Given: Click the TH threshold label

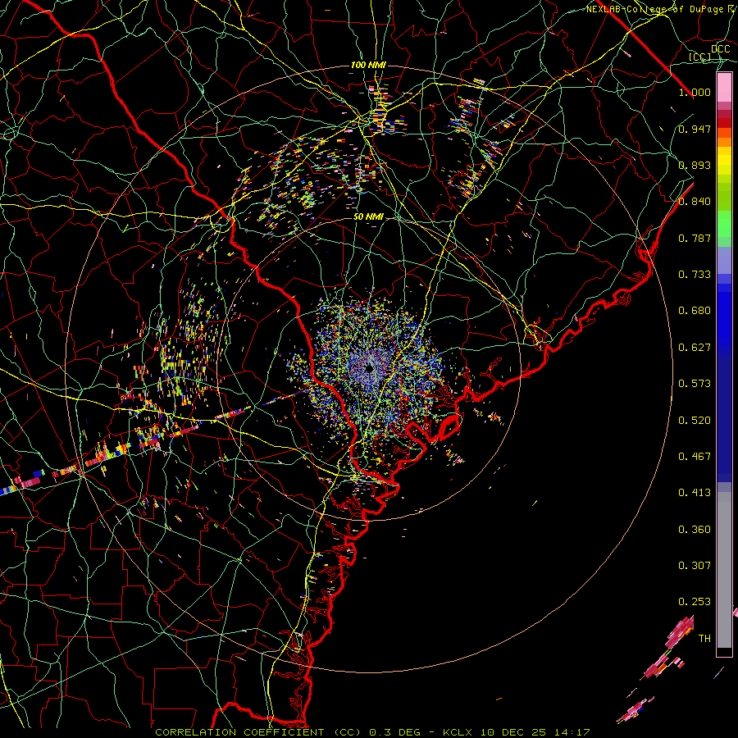Looking at the screenshot, I should [704, 639].
